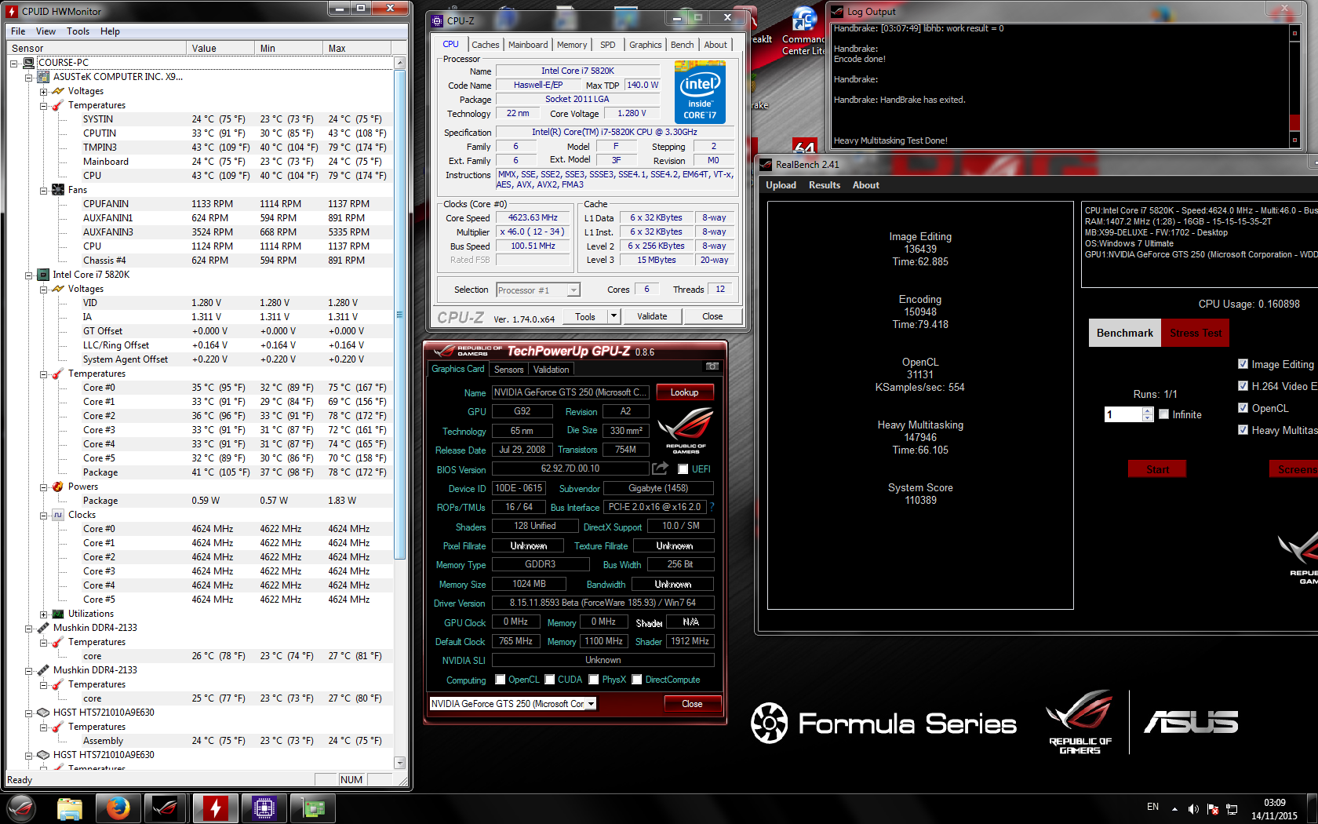1318x824 pixels.
Task: Click the Start button in RealBench
Action: click(1157, 469)
